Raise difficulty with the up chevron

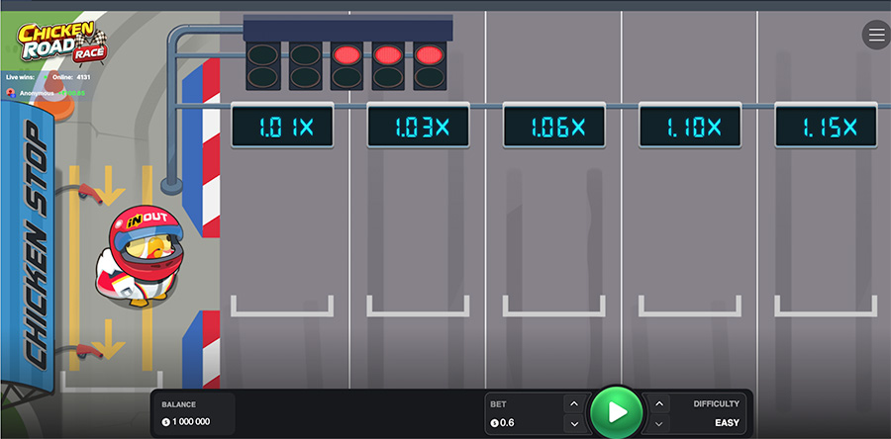[658, 403]
